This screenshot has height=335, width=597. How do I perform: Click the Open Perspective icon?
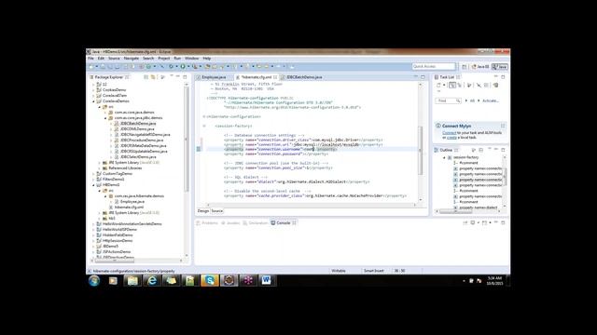click(465, 66)
